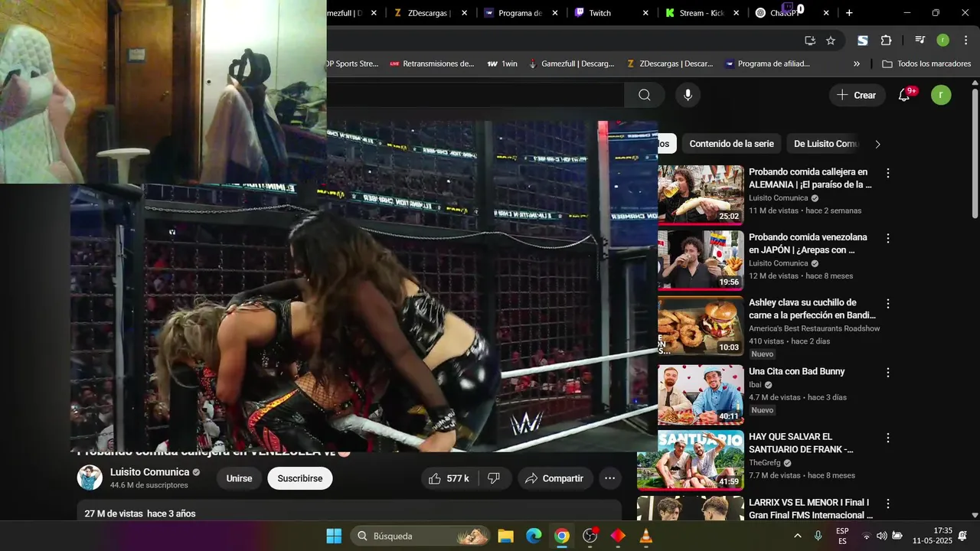Open YouTube notifications bell
980x551 pixels.
pyautogui.click(x=904, y=95)
